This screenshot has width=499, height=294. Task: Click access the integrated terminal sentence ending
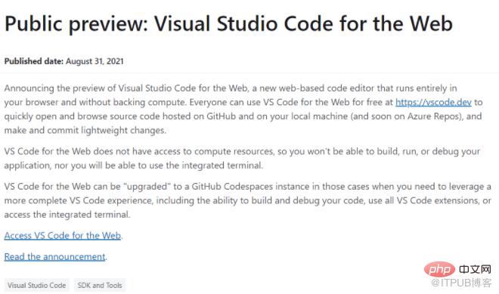(67, 215)
